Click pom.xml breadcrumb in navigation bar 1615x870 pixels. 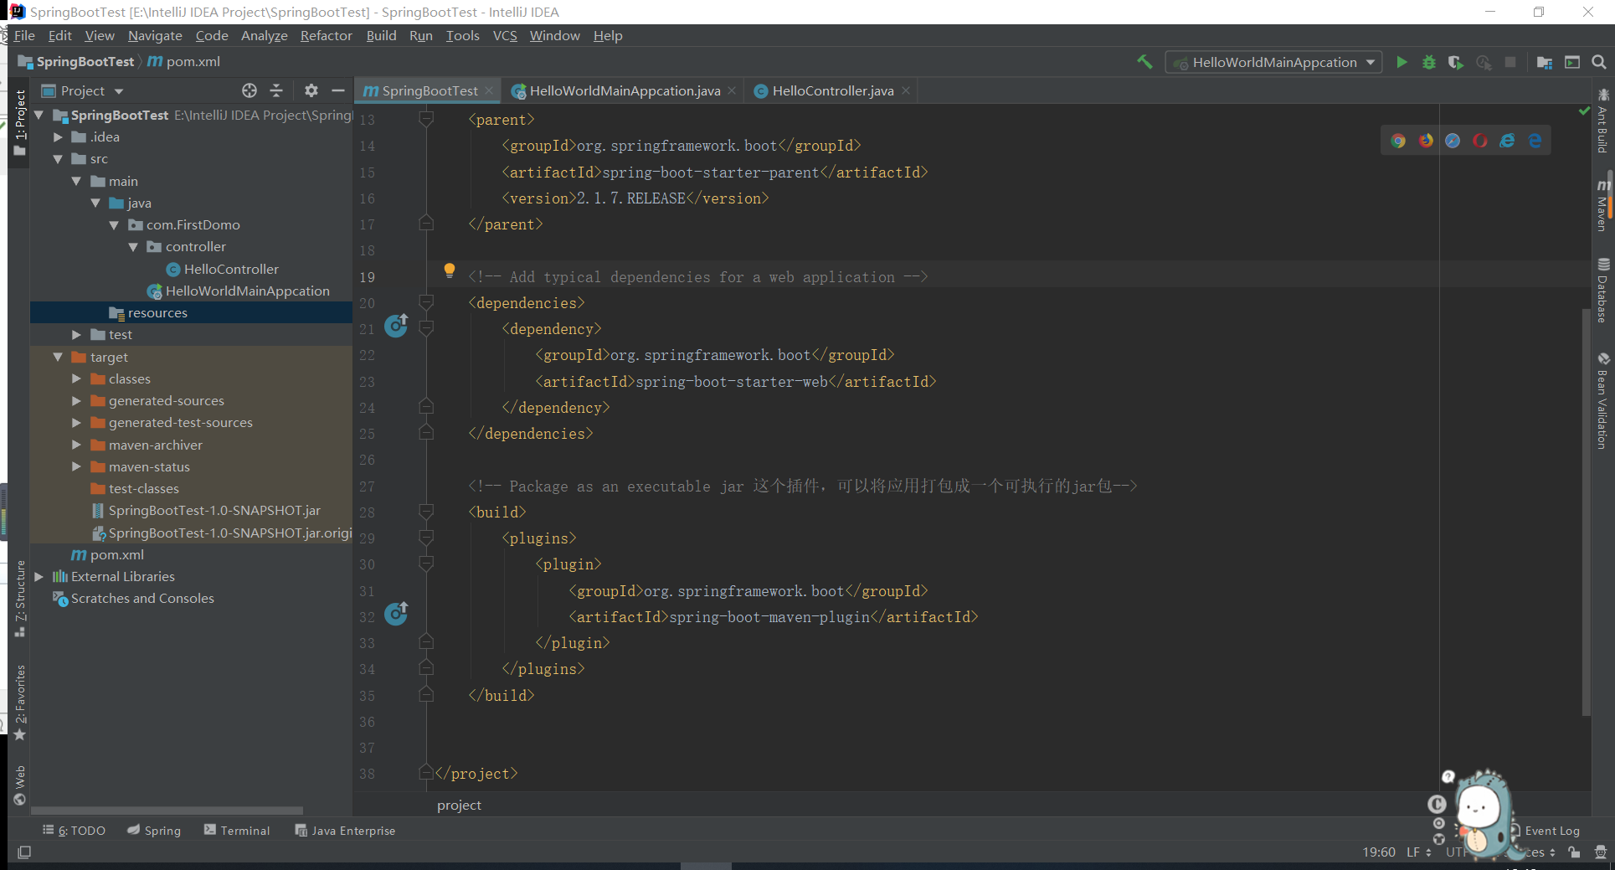[184, 62]
